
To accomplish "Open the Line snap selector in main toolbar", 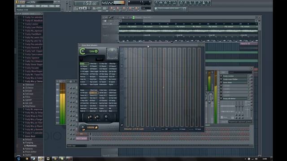I will (x=146, y=8).
